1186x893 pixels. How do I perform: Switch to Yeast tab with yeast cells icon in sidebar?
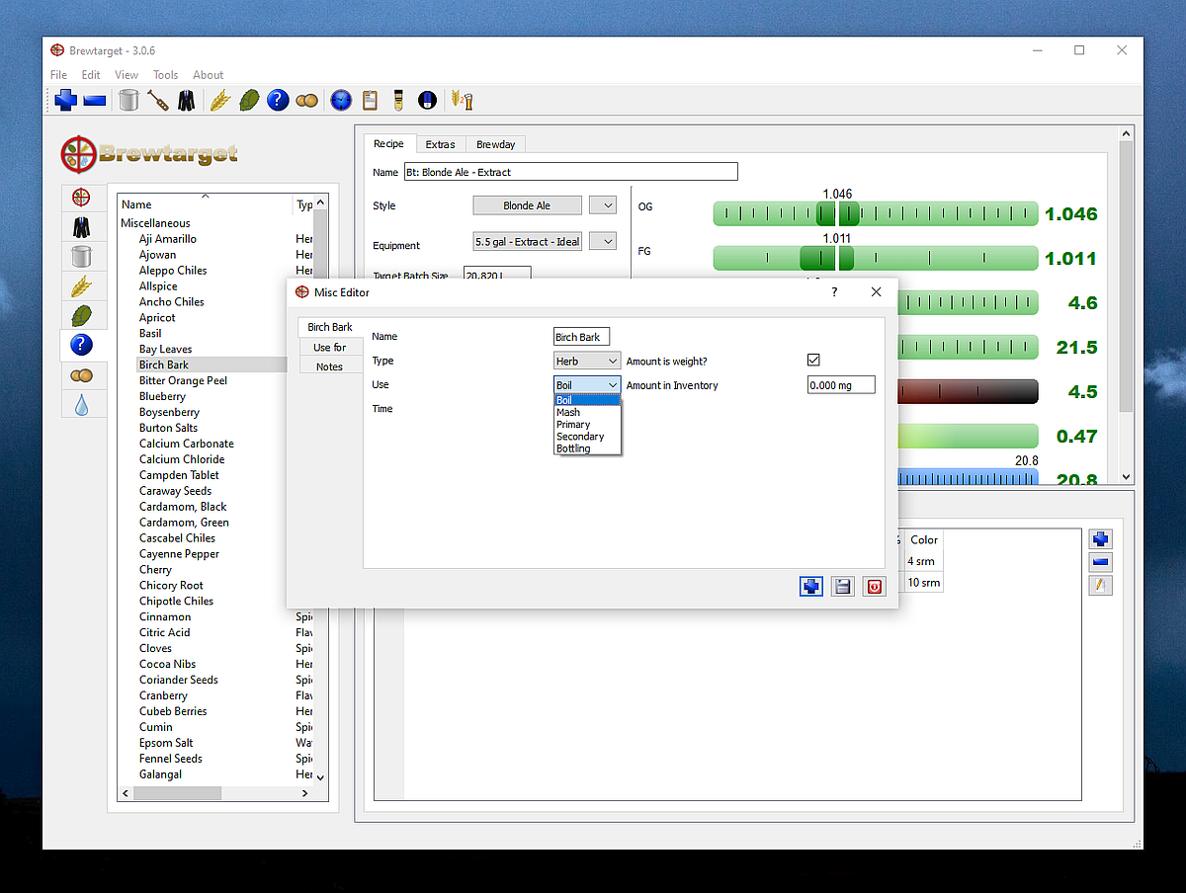tap(81, 375)
